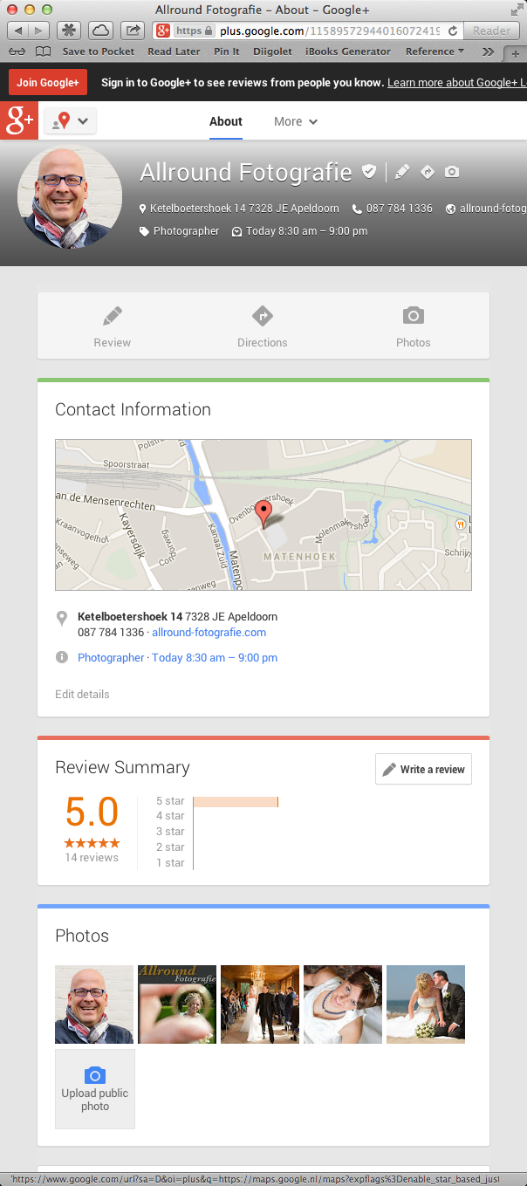Click the Google+ logo icon
Viewport: 527px width, 1186px height.
pyautogui.click(x=19, y=121)
